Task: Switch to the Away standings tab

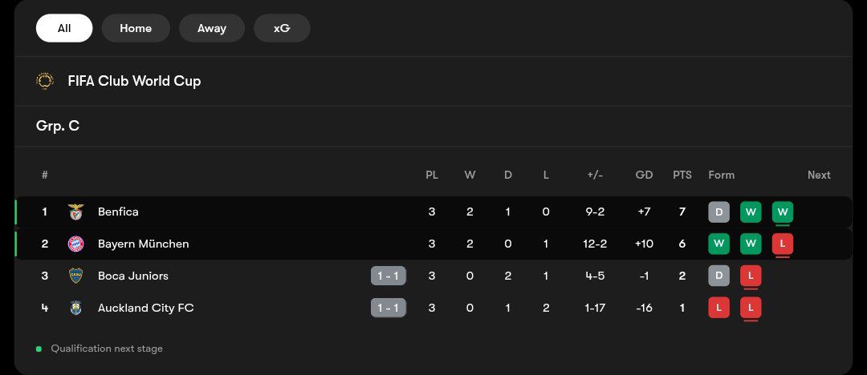Action: (x=212, y=28)
